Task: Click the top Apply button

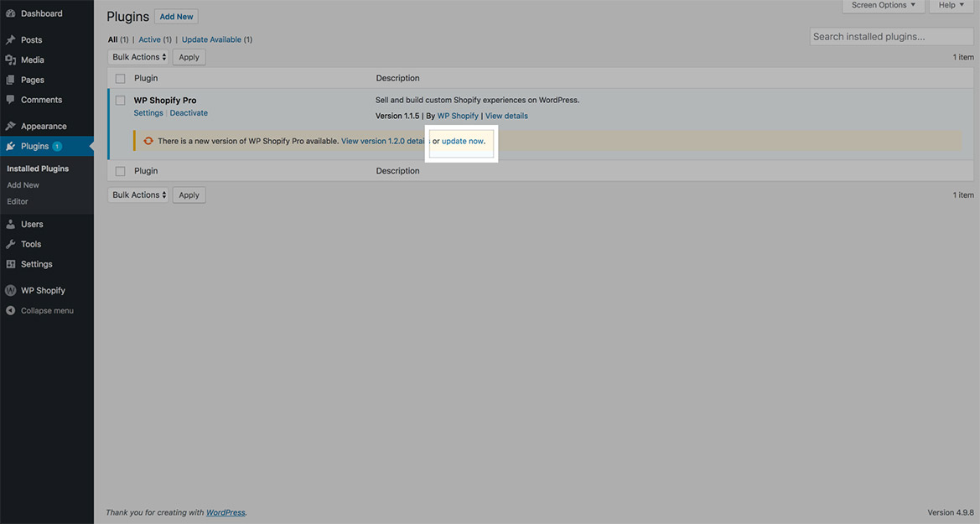Action: 189,57
